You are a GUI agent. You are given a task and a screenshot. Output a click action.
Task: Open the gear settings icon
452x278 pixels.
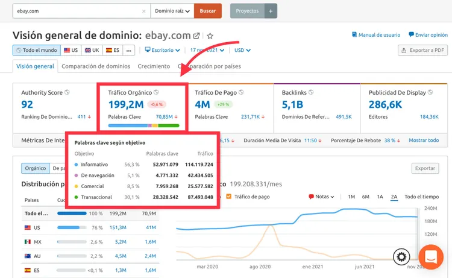[x=401, y=257]
